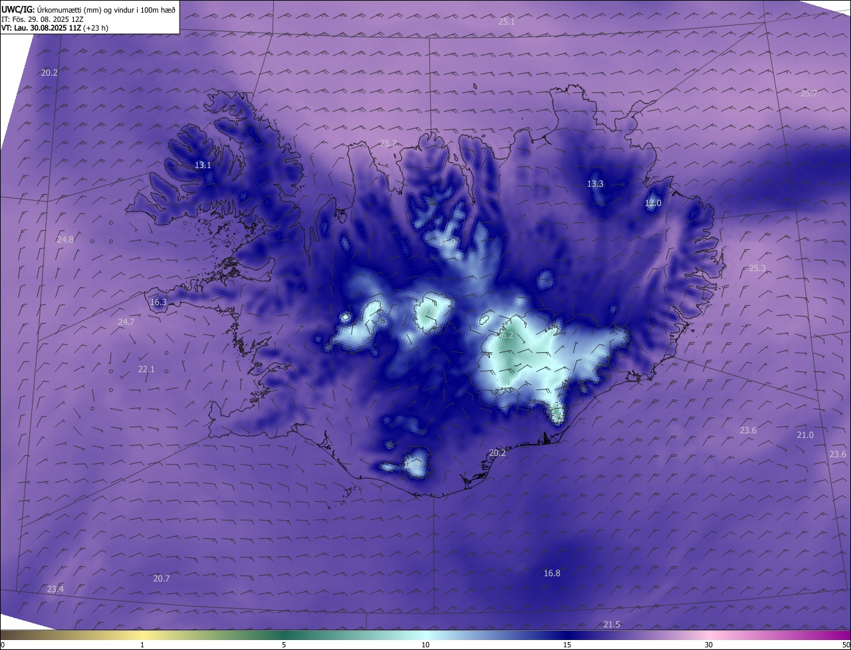Click the 16.3 value label
The height and width of the screenshot is (650, 851).
click(x=158, y=302)
